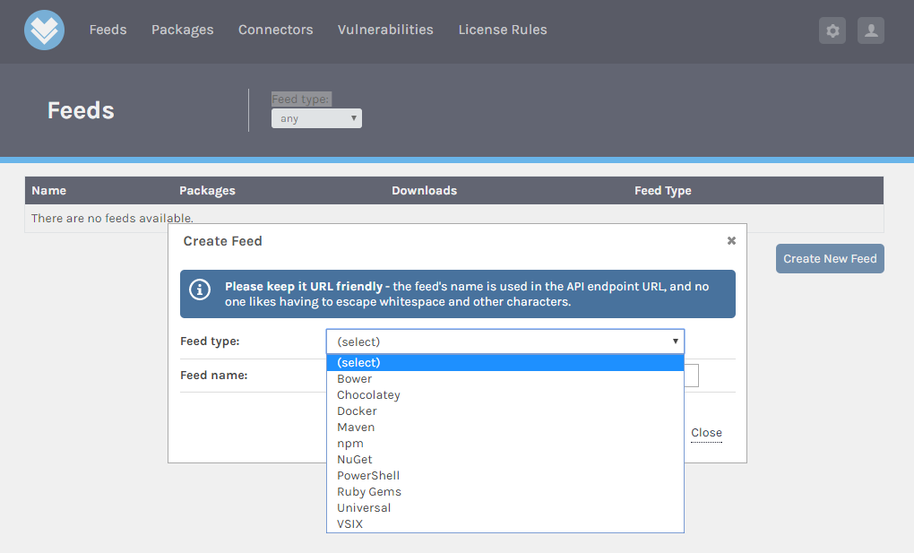Open License Rules page
The height and width of the screenshot is (553, 914).
[502, 30]
